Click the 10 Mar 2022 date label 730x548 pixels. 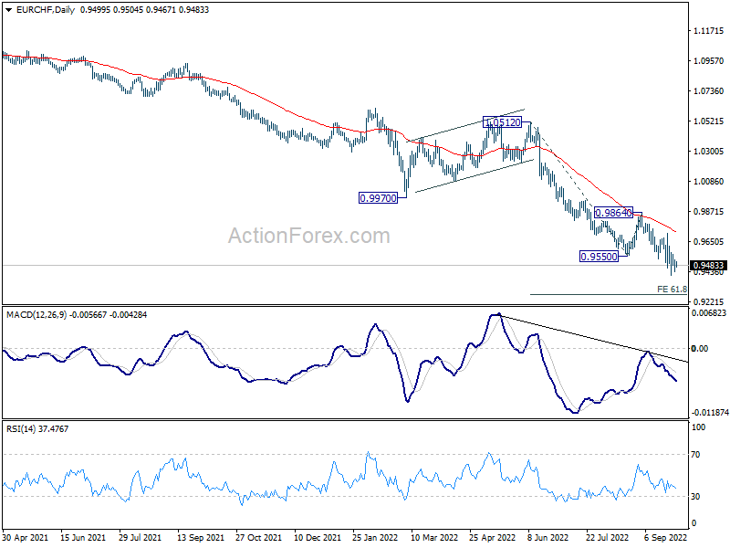tap(434, 538)
